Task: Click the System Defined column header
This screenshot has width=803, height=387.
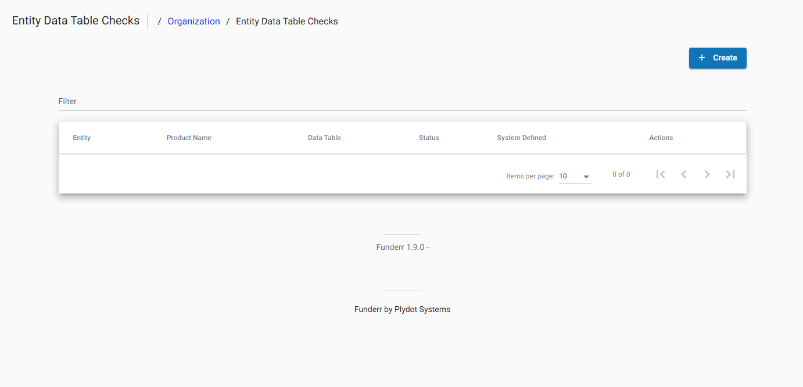Action: click(521, 138)
